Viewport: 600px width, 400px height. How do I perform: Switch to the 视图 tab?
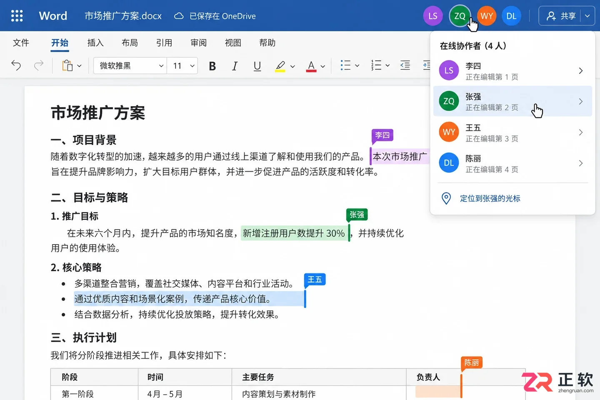[x=233, y=42]
